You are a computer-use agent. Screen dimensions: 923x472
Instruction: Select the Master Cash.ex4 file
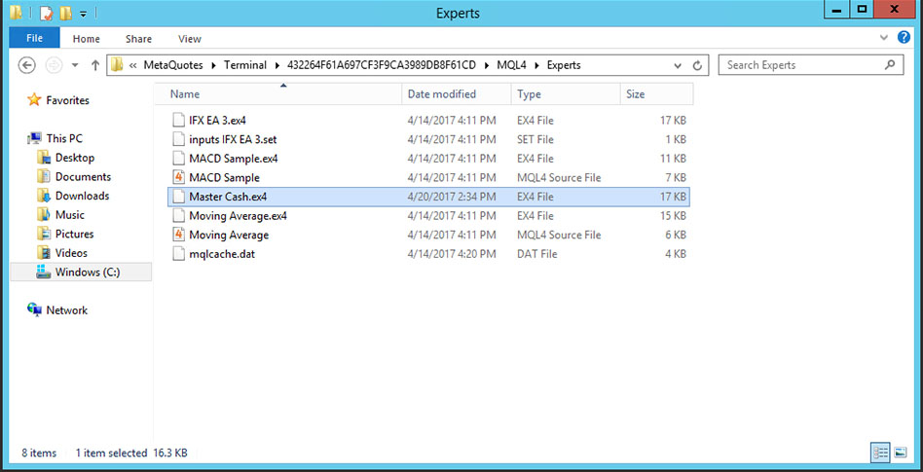(428, 198)
